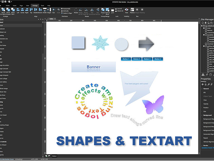The height and width of the screenshot is (161, 214).
Task: Click categorized view icon in Properties toolbar
Action: click(203, 84)
